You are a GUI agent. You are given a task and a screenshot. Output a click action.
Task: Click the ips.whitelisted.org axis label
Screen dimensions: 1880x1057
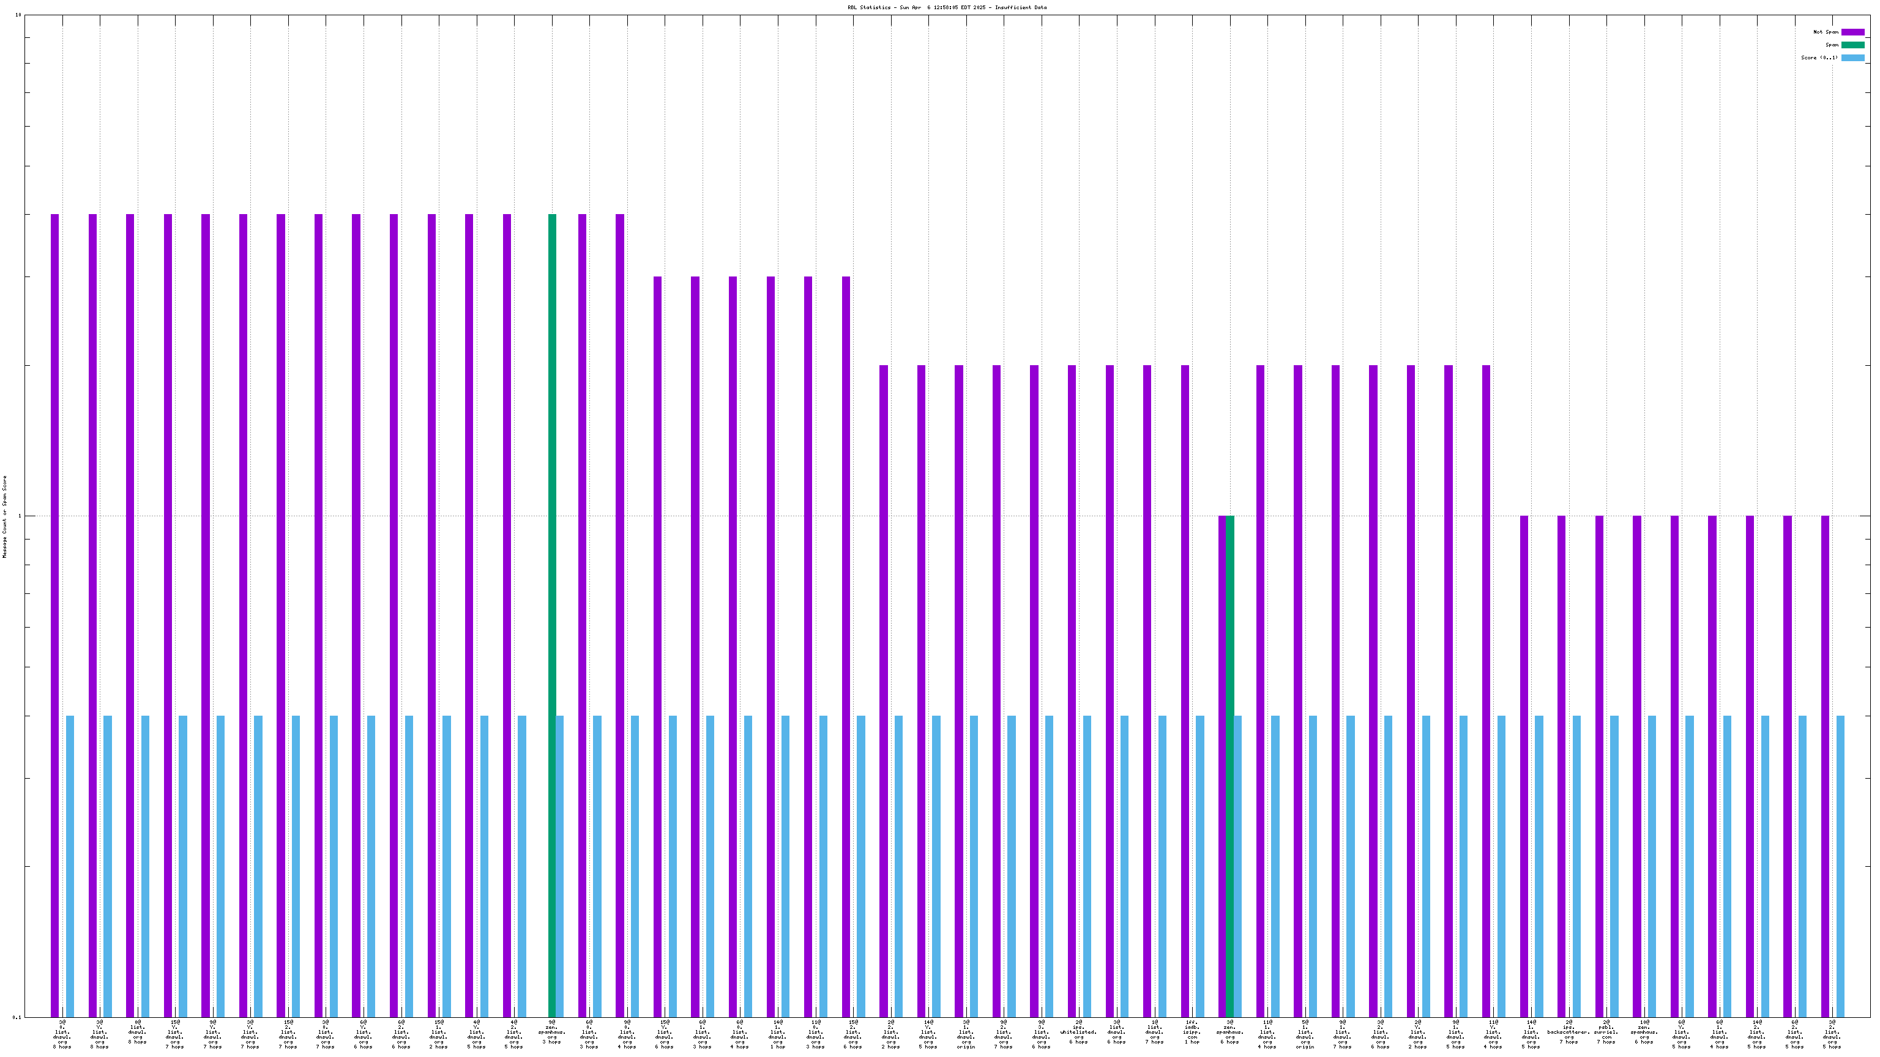[x=1079, y=1032]
